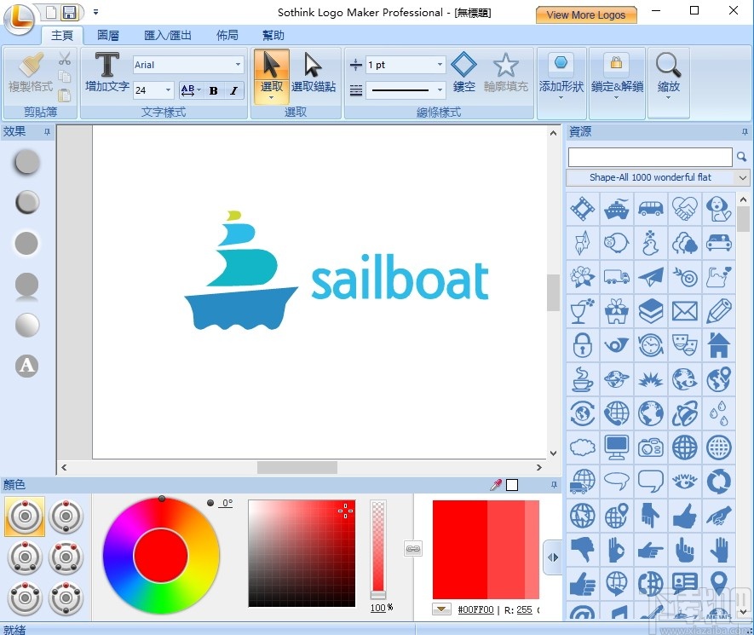Switch to the 圖層 layers ribbon tab

tap(107, 35)
